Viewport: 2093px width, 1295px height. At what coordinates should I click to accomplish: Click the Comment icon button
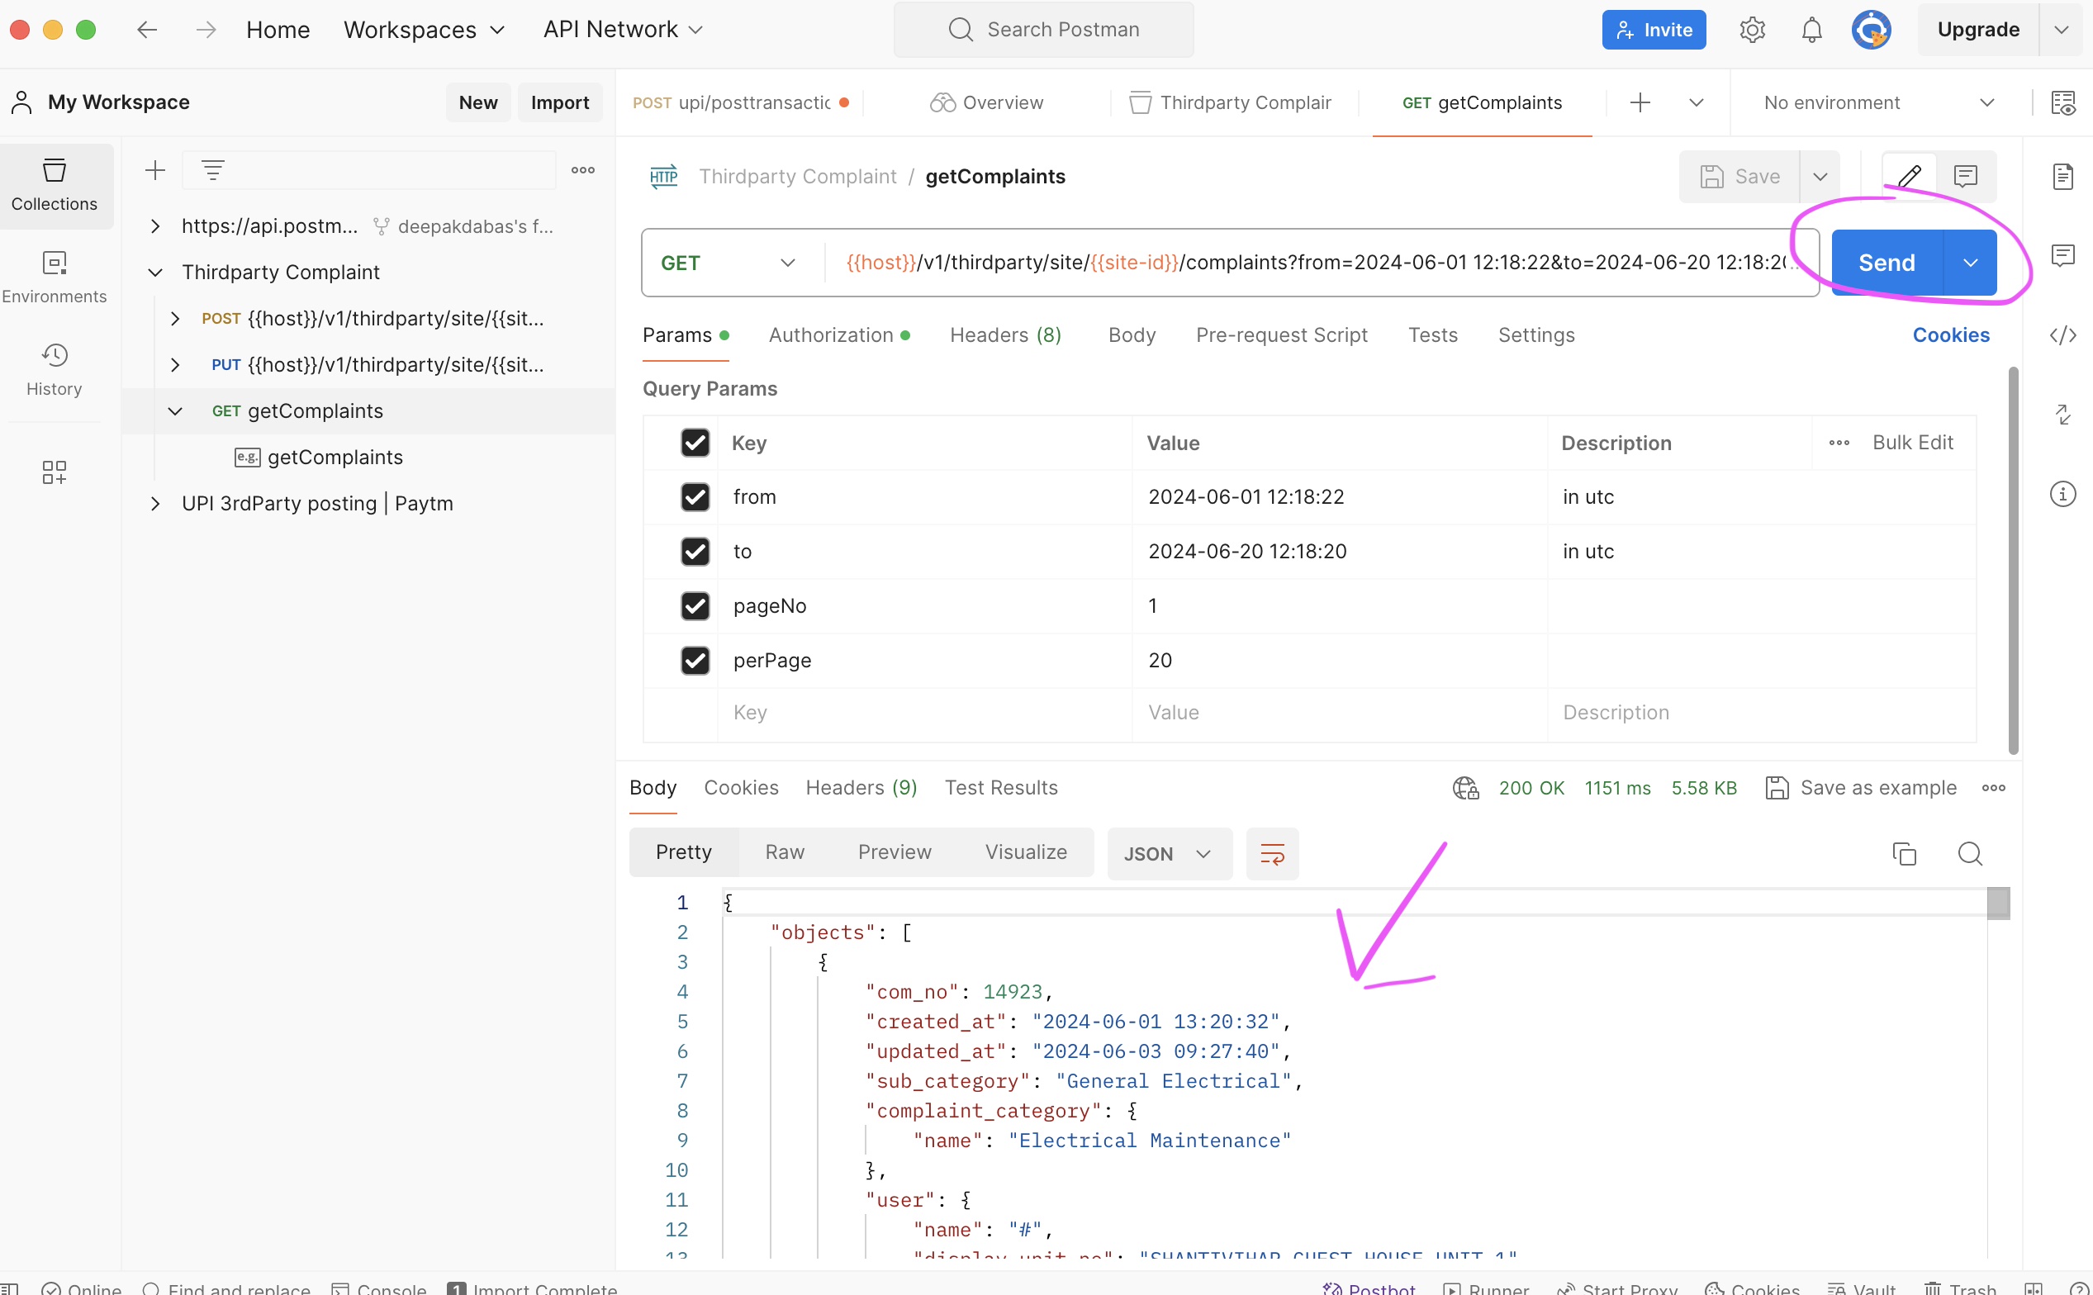[x=1964, y=177]
